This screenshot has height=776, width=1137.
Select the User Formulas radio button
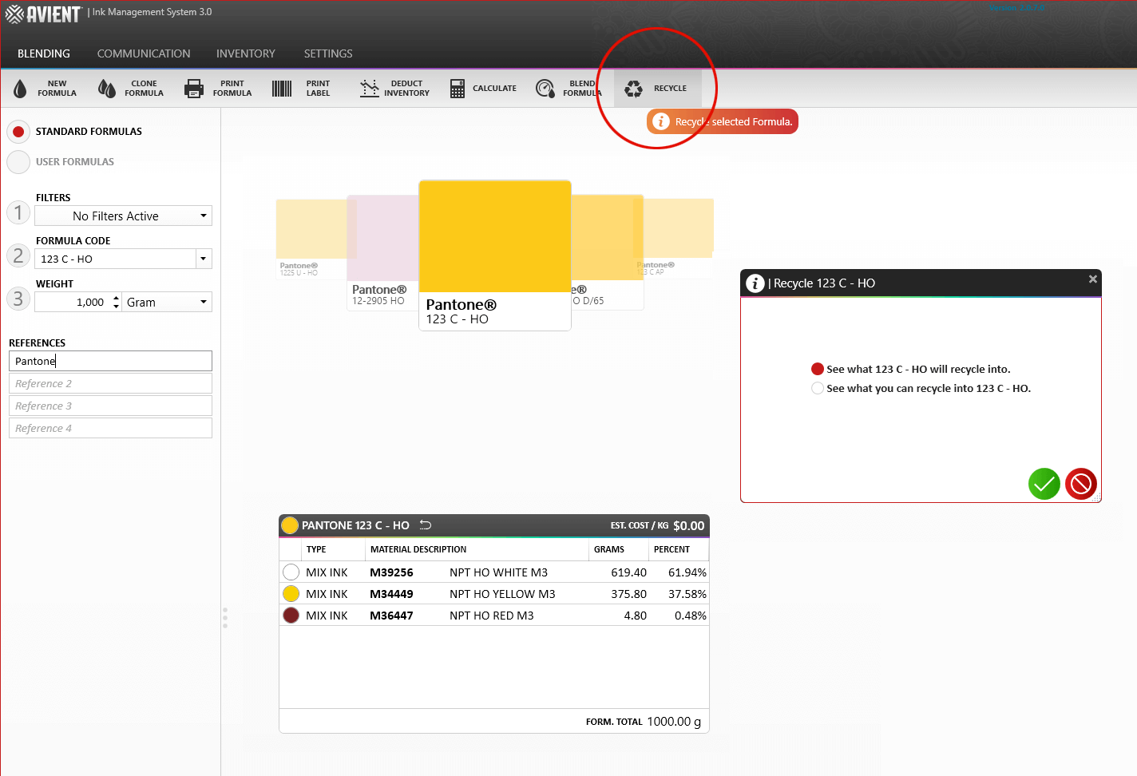tap(18, 162)
